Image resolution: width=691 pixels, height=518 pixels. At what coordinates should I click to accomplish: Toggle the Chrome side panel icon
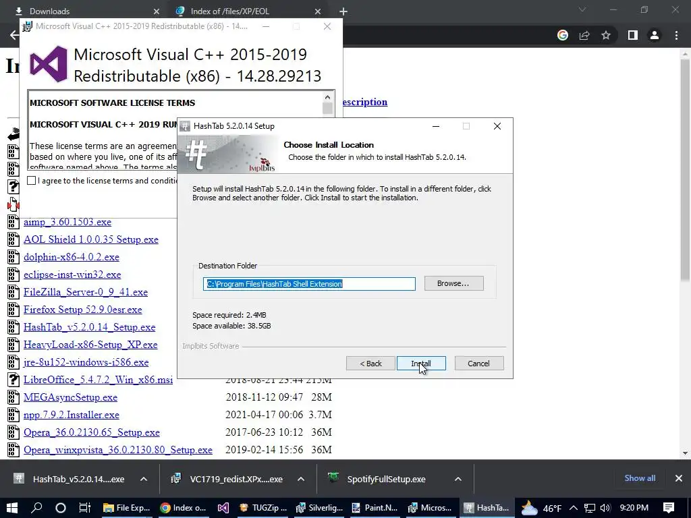[633, 35]
